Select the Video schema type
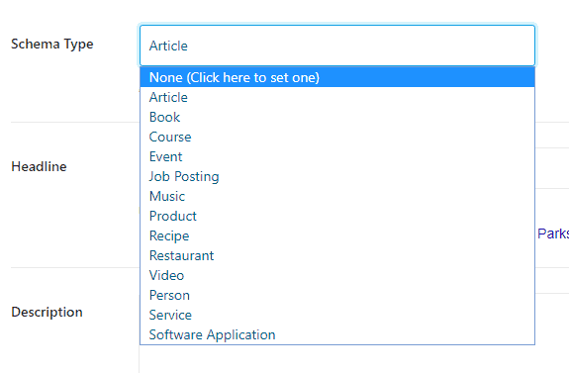569x373 pixels. point(337,275)
